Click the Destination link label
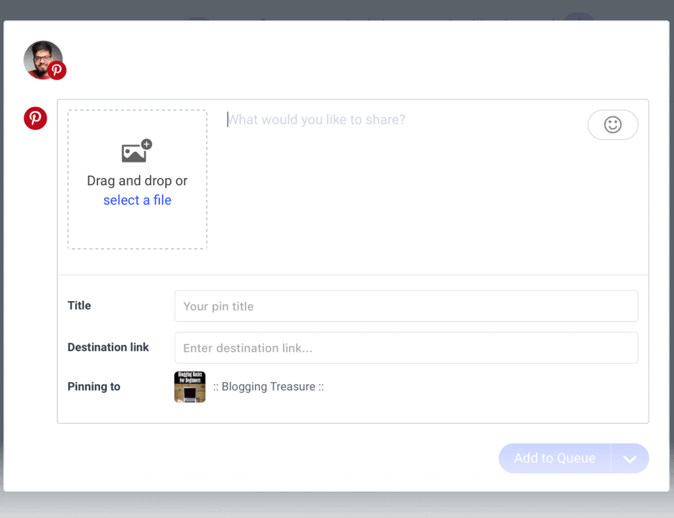Viewport: 674px width, 518px height. [108, 348]
